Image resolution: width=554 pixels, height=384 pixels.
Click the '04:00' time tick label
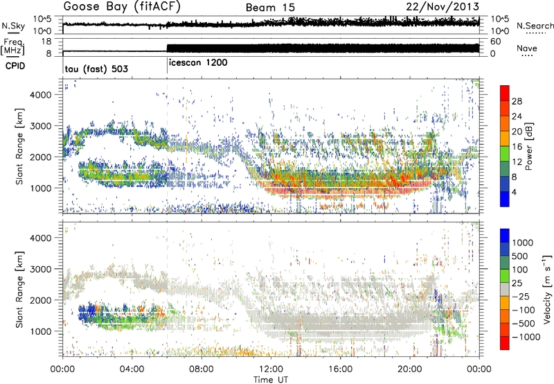click(x=132, y=369)
